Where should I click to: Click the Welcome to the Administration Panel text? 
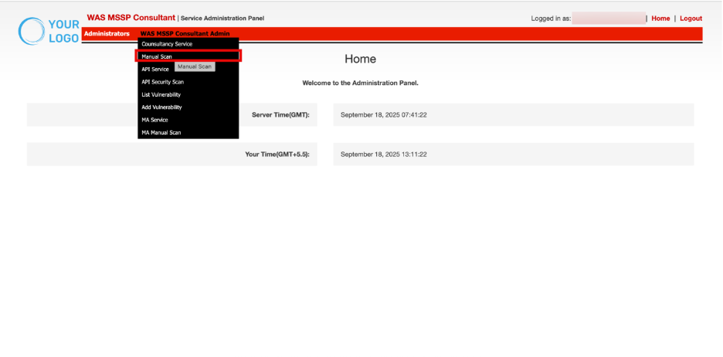coord(360,83)
